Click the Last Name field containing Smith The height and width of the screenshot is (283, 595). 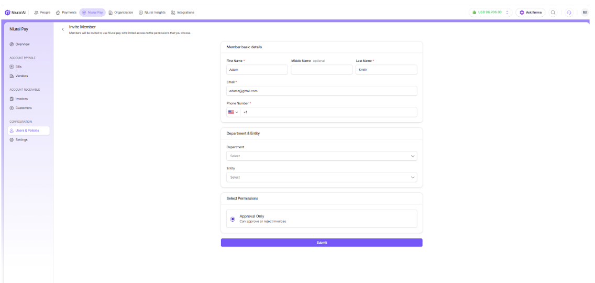(x=387, y=70)
